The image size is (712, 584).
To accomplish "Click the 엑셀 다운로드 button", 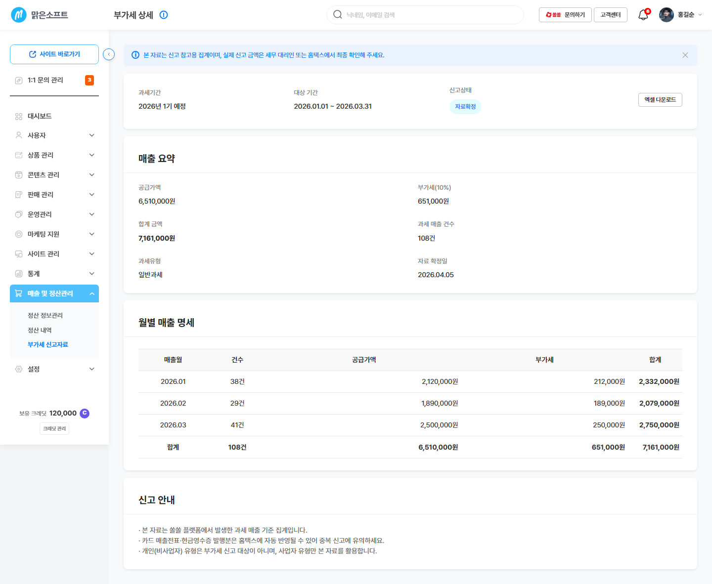I will pyautogui.click(x=660, y=100).
